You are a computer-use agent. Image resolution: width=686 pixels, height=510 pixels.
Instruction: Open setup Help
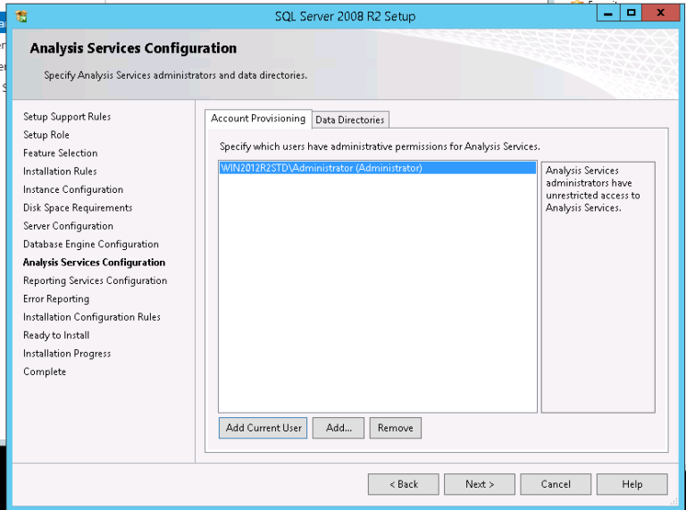632,484
